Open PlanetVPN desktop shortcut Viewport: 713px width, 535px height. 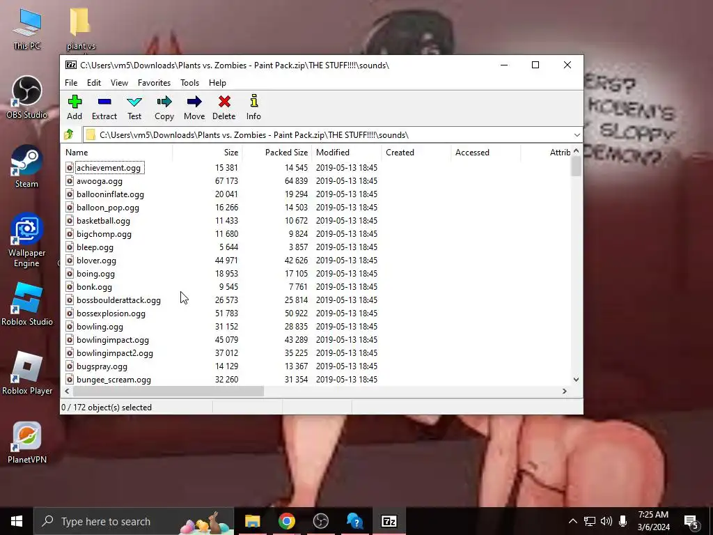tap(27, 442)
